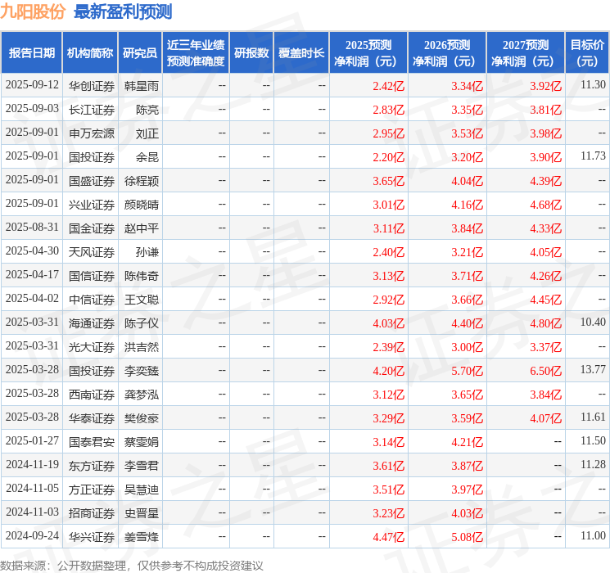This screenshot has width=610, height=573.
Task: Select 海通证券 institution cell
Action: [92, 323]
